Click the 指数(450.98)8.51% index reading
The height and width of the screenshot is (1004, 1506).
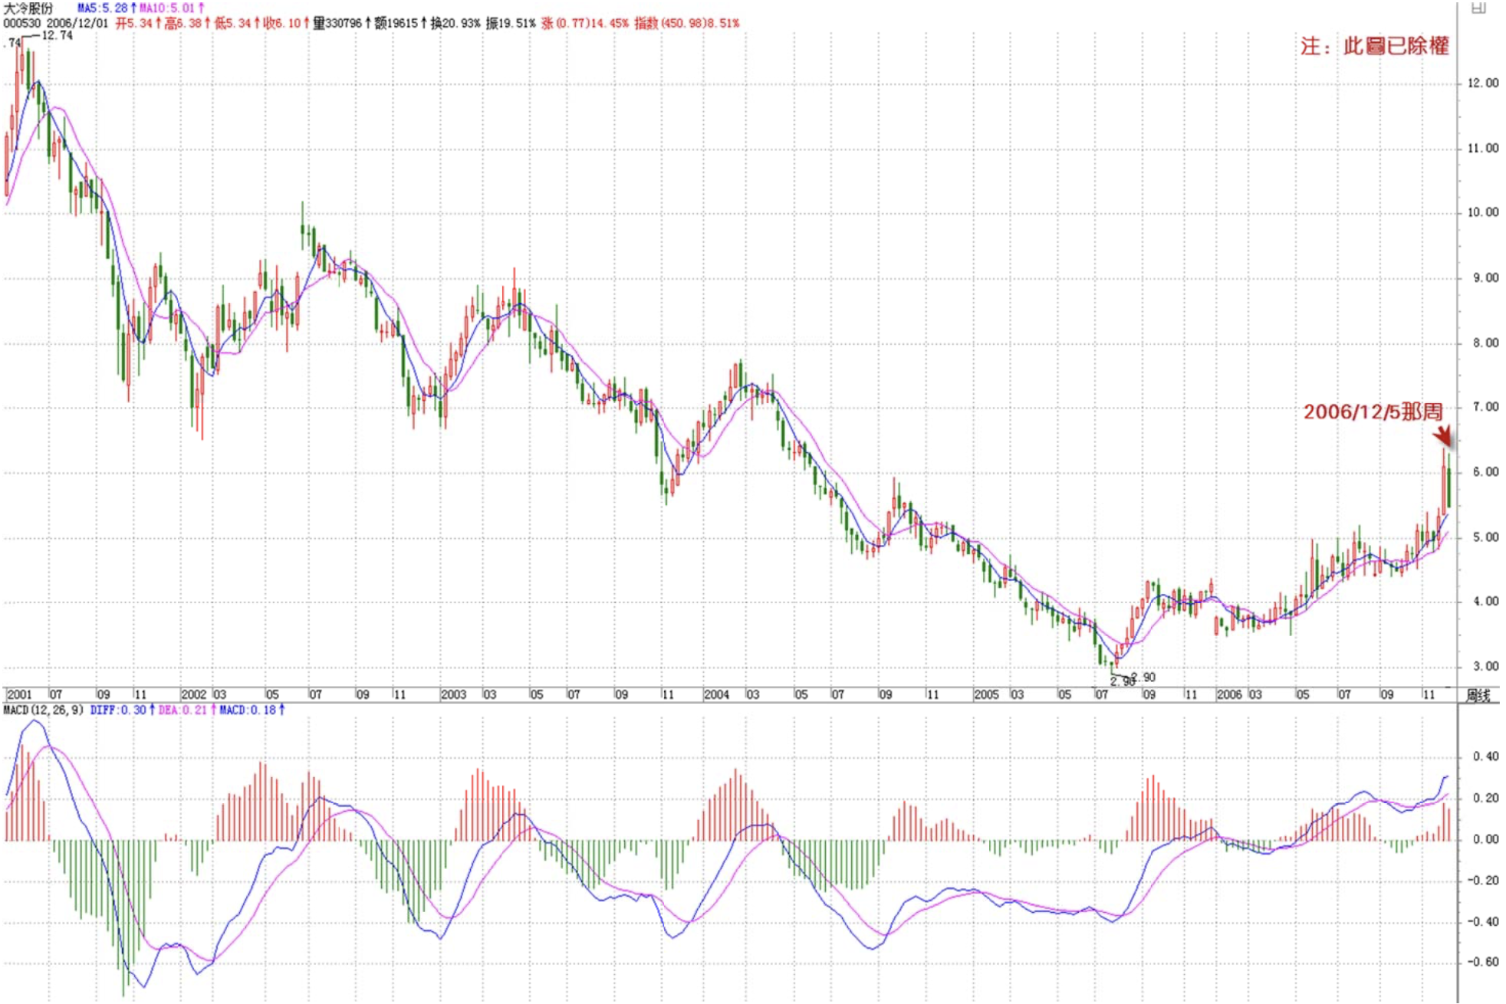pyautogui.click(x=686, y=23)
